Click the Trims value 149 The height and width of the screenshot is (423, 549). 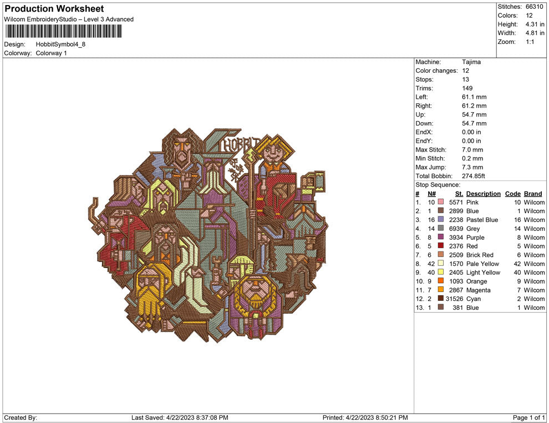pos(467,88)
